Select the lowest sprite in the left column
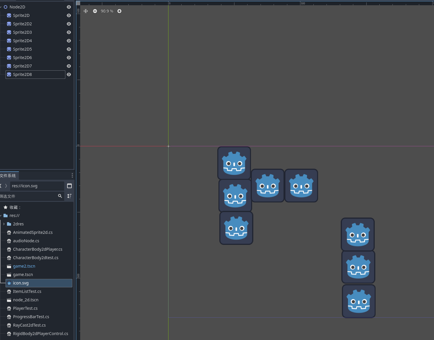The image size is (434, 340). tap(236, 228)
